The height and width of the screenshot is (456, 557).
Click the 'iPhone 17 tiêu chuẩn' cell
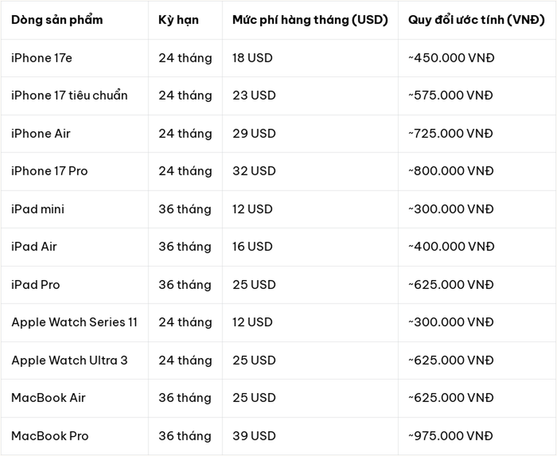coord(69,95)
